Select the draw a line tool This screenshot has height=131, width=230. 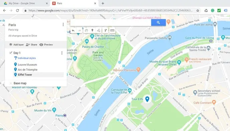click(x=99, y=30)
